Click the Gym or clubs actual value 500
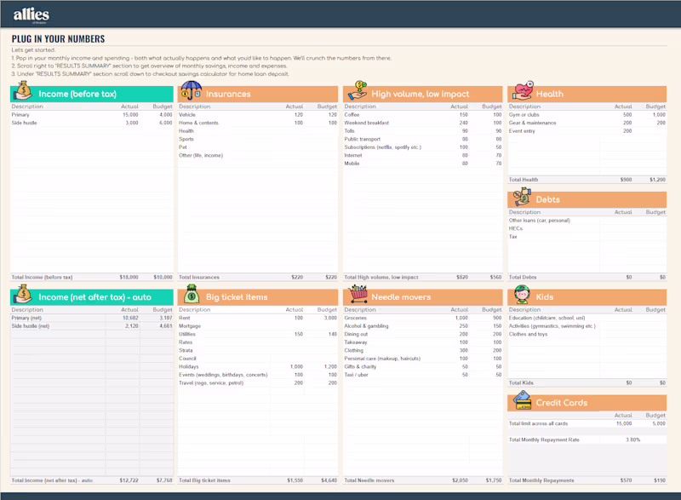 627,115
